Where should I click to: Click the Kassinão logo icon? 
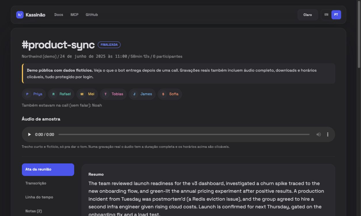point(20,15)
